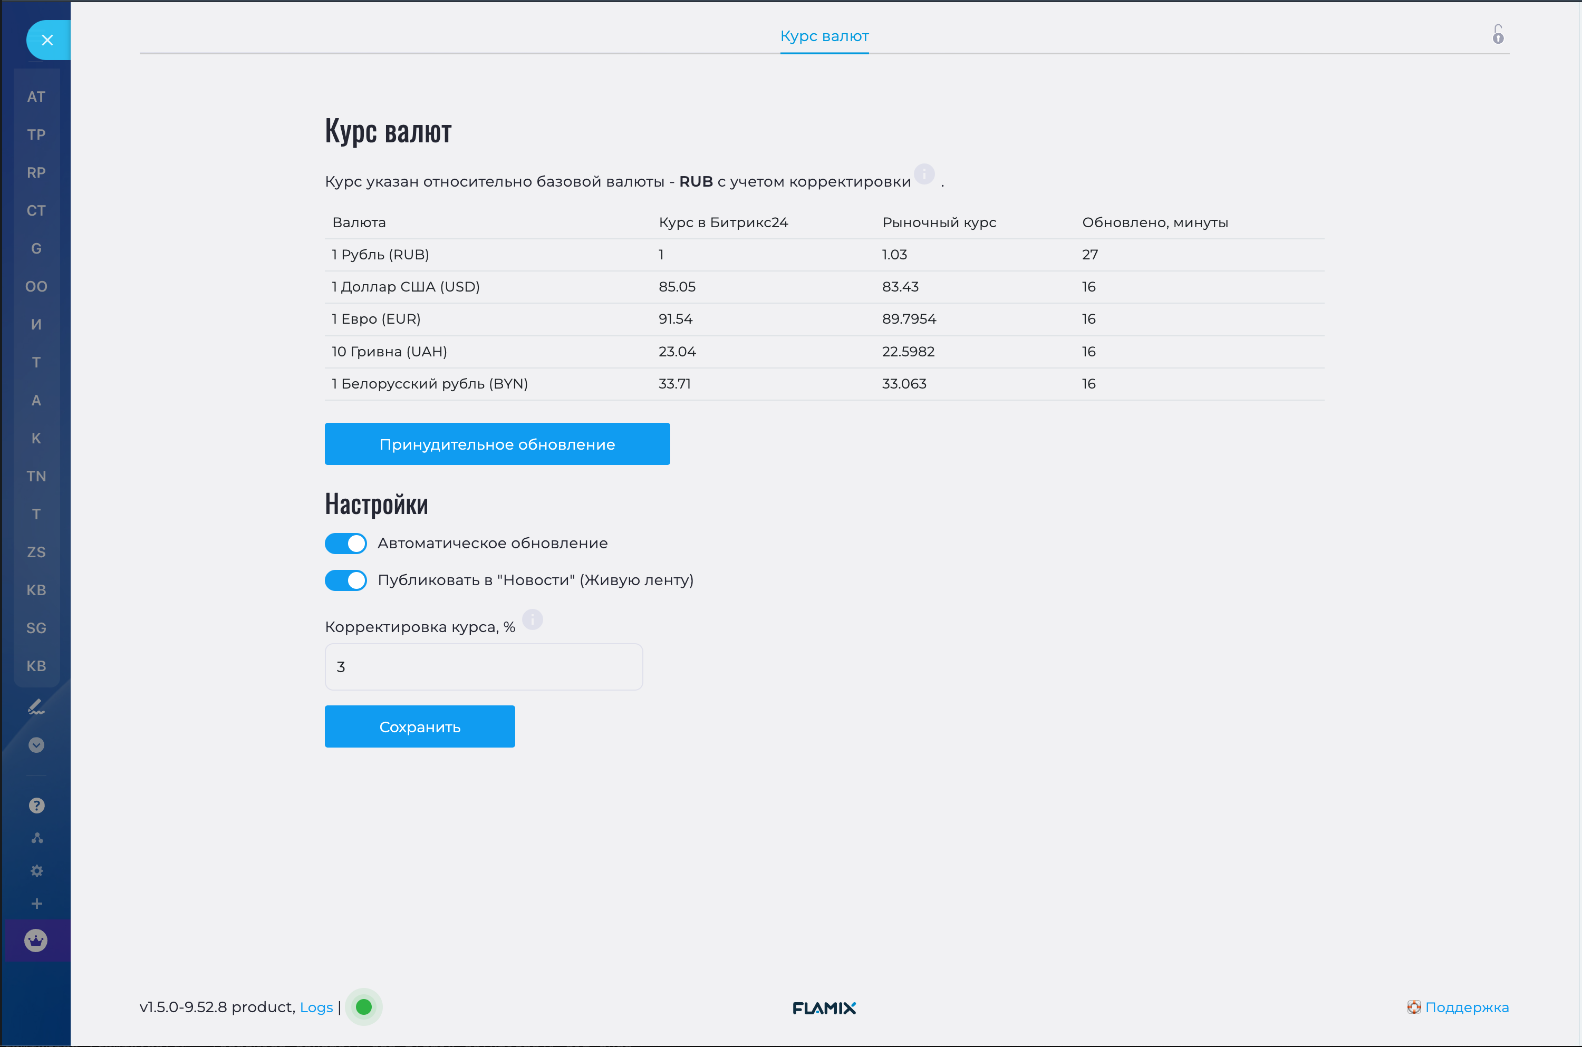Click the lock icon at top right

pyautogui.click(x=1498, y=35)
